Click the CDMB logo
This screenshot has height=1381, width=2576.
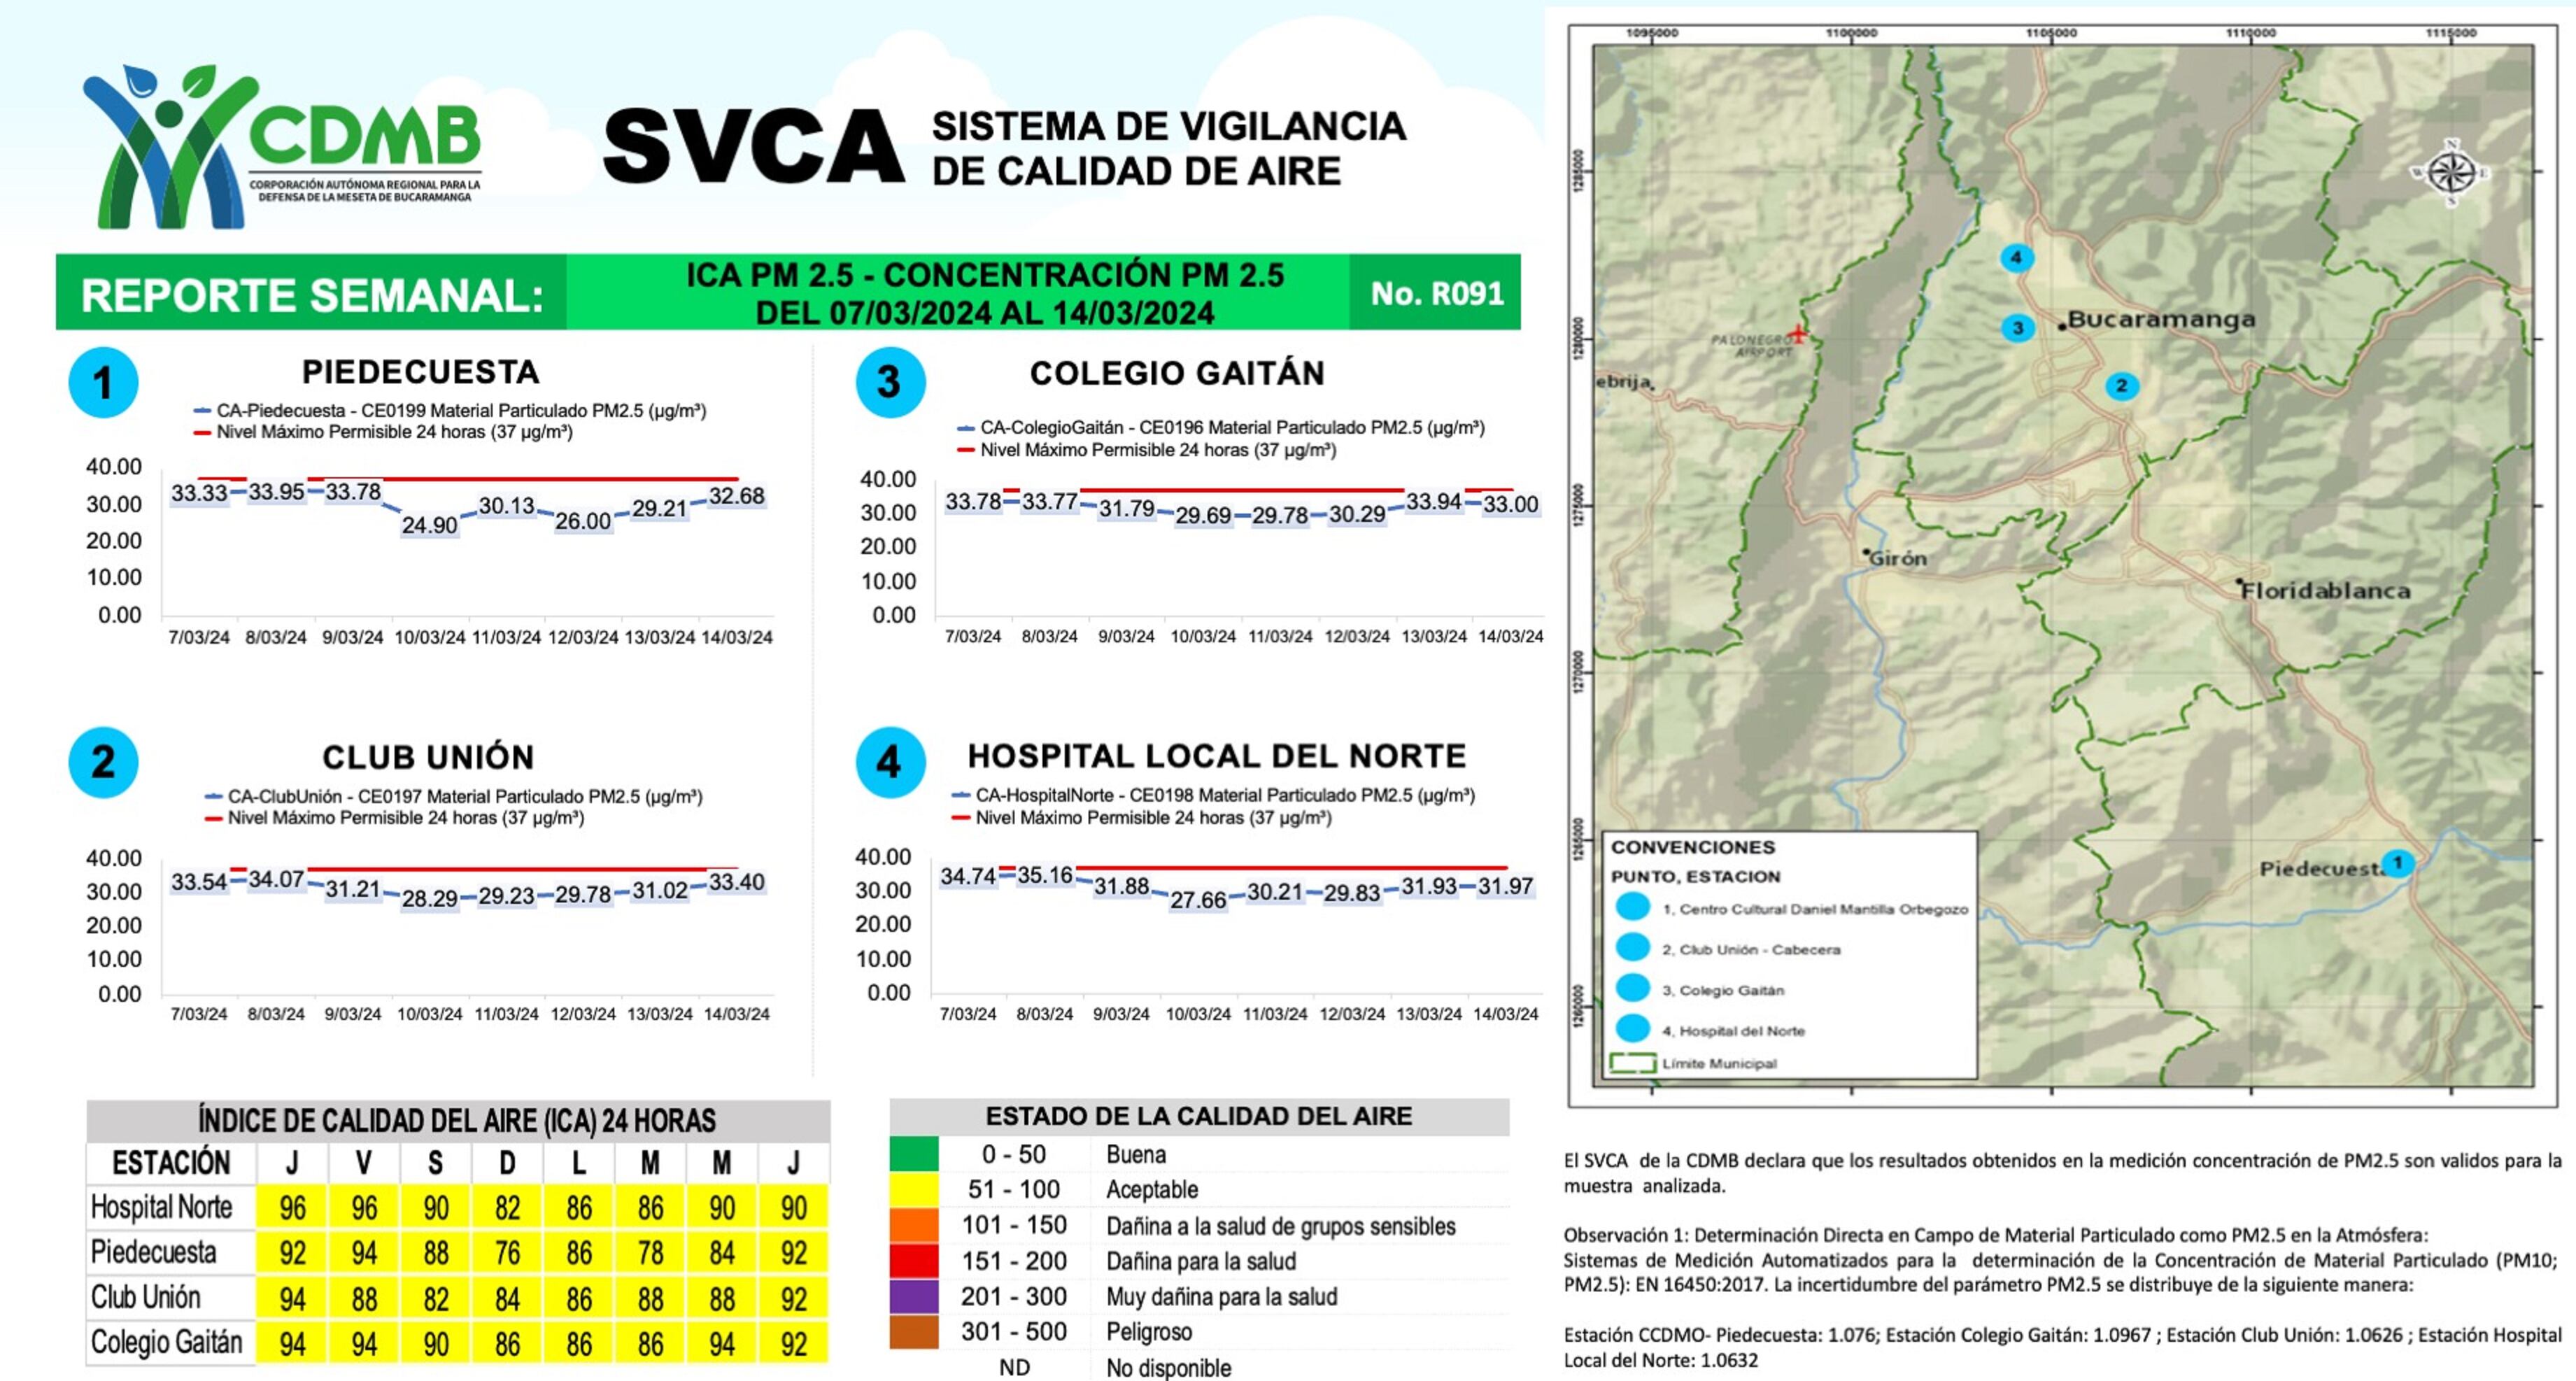pos(282,147)
